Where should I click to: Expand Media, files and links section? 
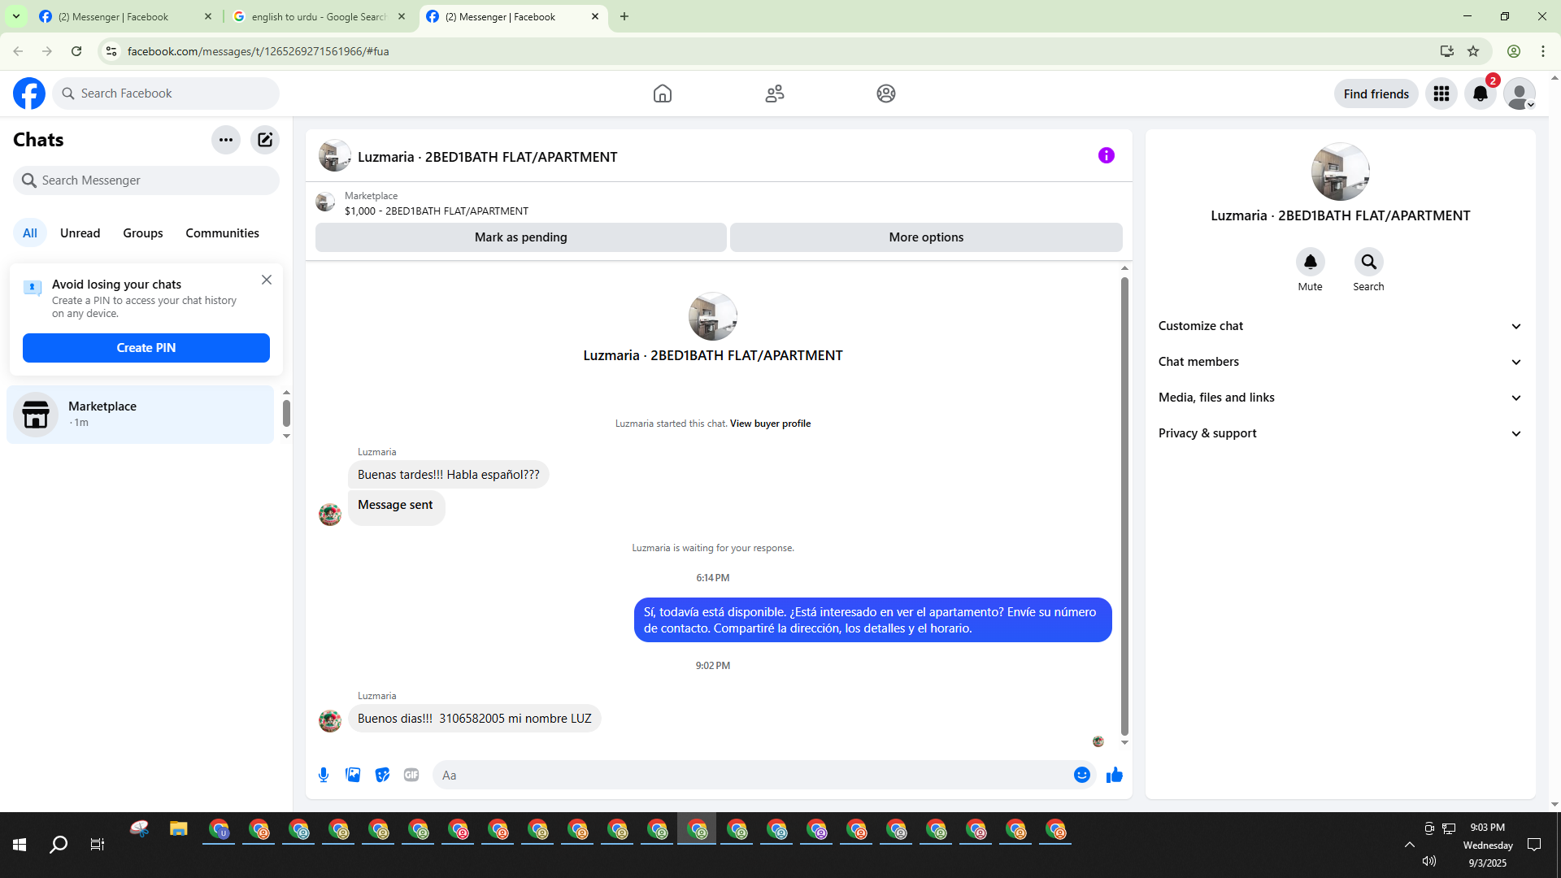click(1340, 398)
